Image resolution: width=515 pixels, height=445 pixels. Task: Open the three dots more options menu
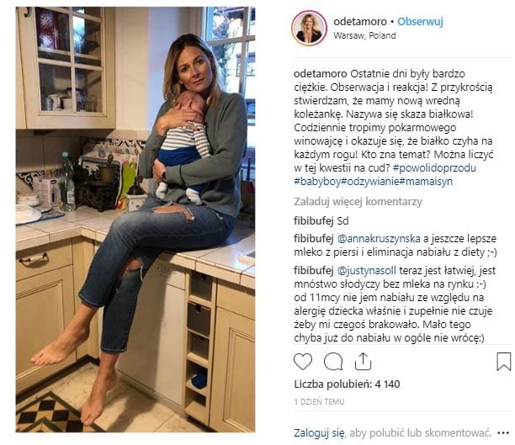point(503,433)
